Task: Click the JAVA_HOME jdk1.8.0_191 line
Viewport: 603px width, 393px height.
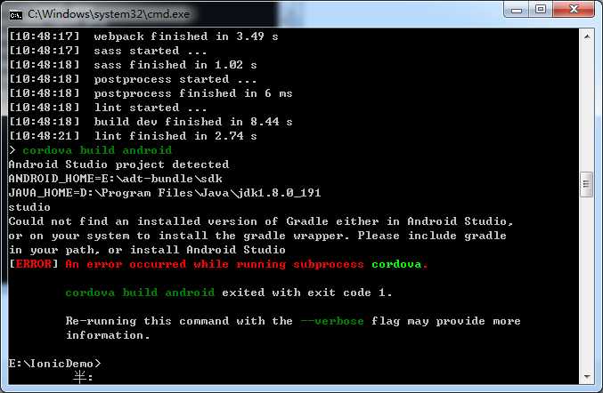Action: [165, 193]
